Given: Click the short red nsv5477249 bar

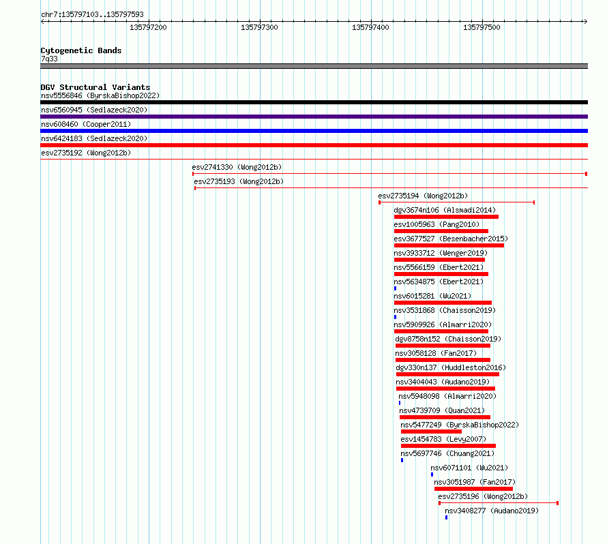Looking at the screenshot, I should click(431, 432).
